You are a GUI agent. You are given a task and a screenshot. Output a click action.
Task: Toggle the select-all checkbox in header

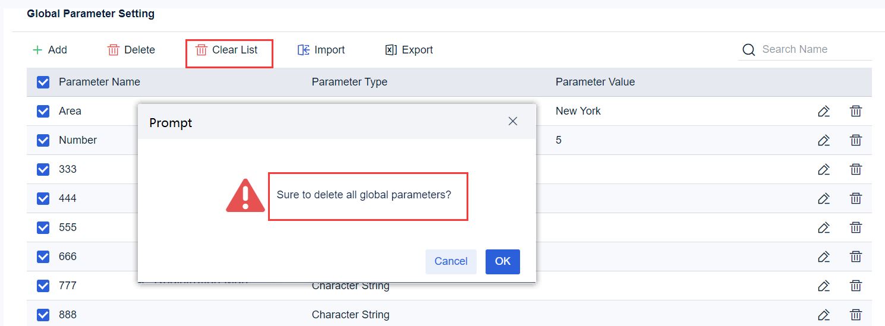tap(43, 82)
